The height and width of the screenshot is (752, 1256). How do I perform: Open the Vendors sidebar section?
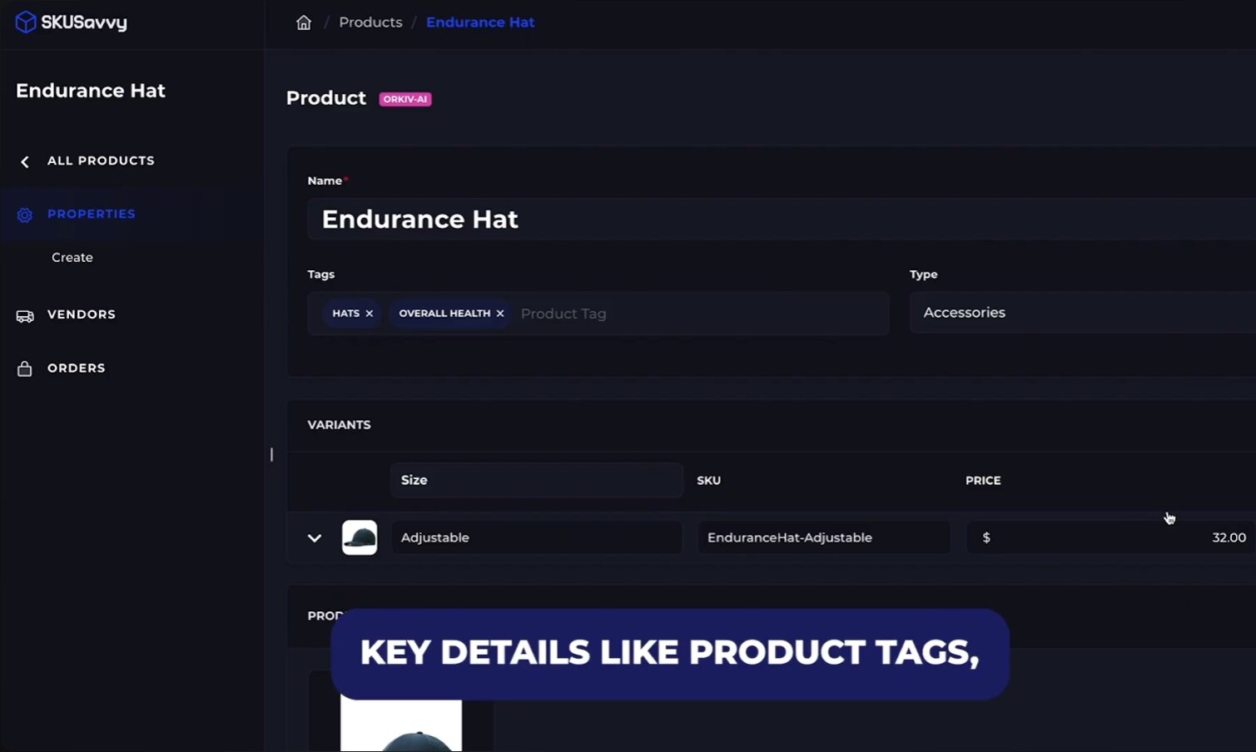[x=82, y=314]
